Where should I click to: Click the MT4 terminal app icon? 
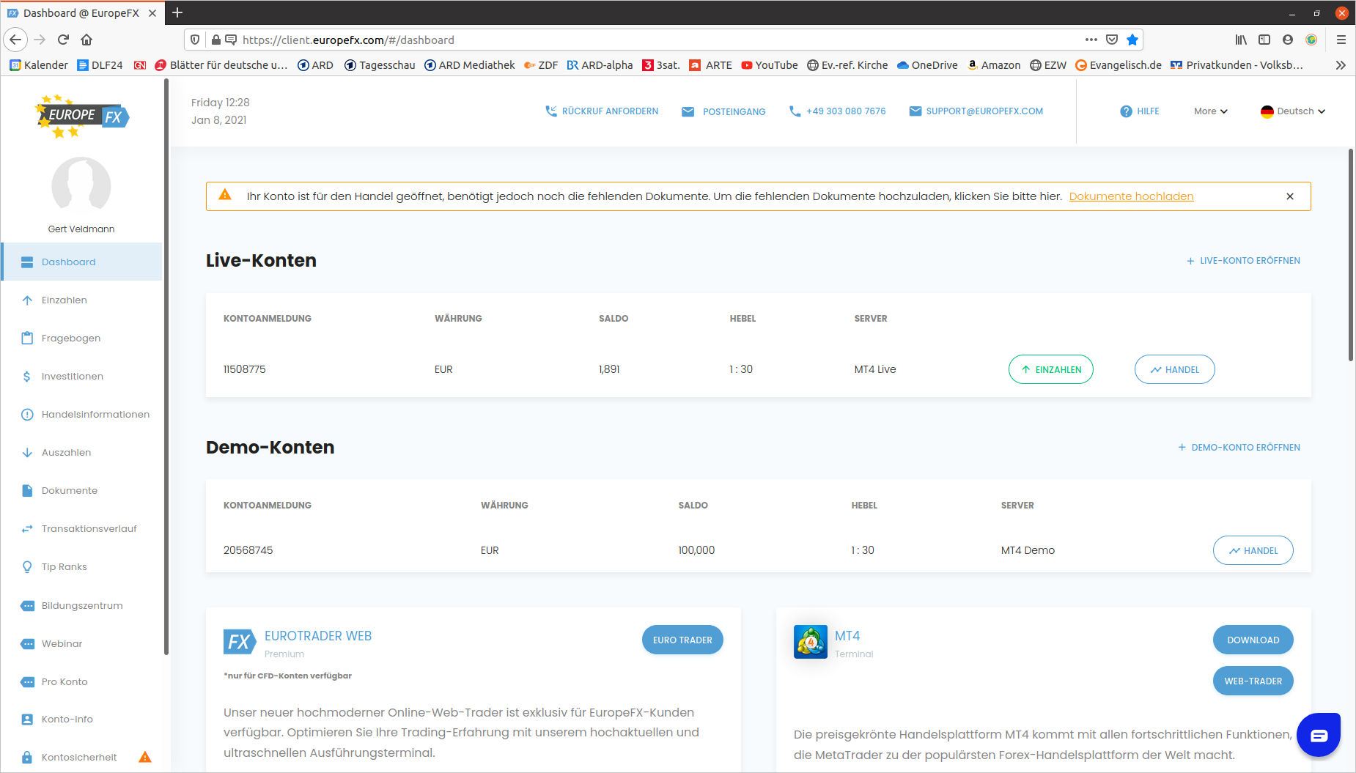point(810,642)
